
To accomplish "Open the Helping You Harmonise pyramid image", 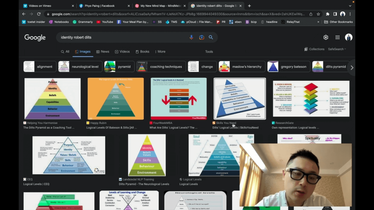I will [53, 99].
